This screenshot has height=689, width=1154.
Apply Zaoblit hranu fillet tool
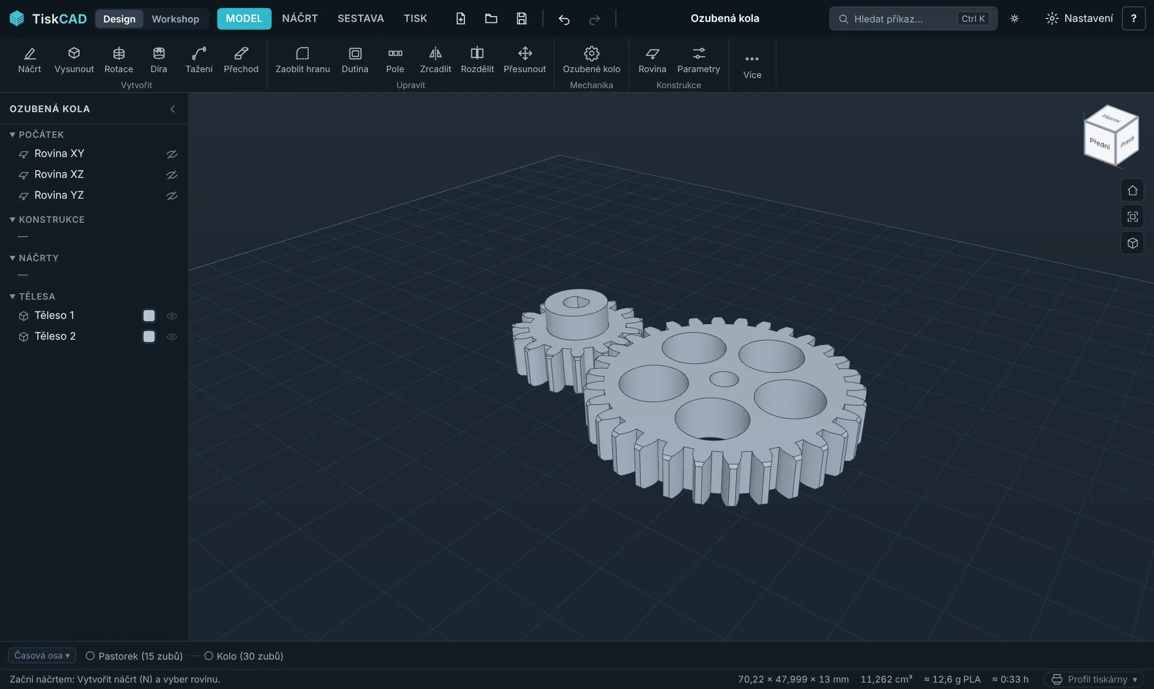(302, 60)
